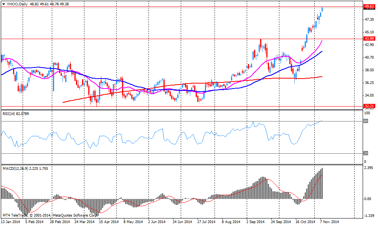
Task: Click the YHOO,Daily chart title text
Action: coord(14,3)
